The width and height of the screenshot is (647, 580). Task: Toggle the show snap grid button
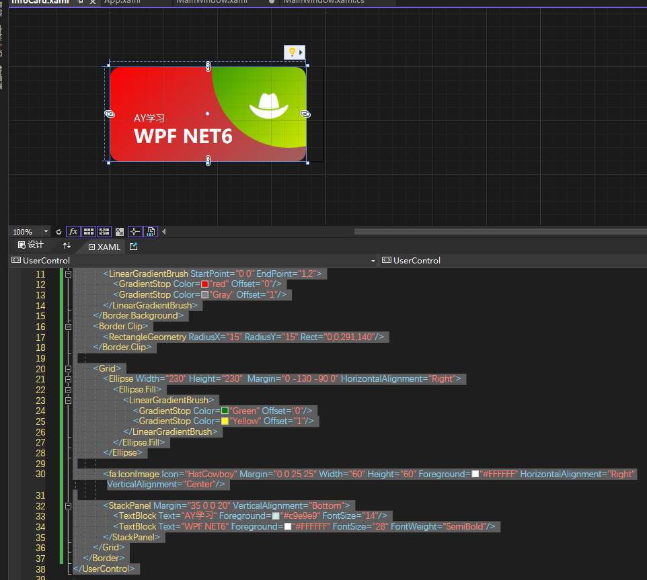pos(88,231)
